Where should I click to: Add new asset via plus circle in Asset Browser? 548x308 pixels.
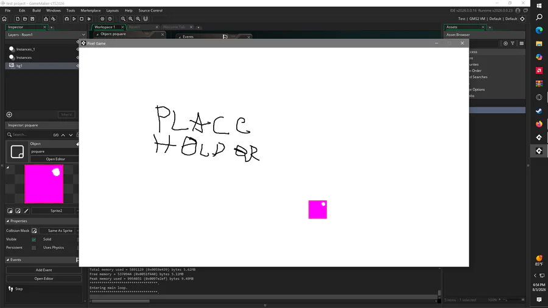[x=505, y=43]
